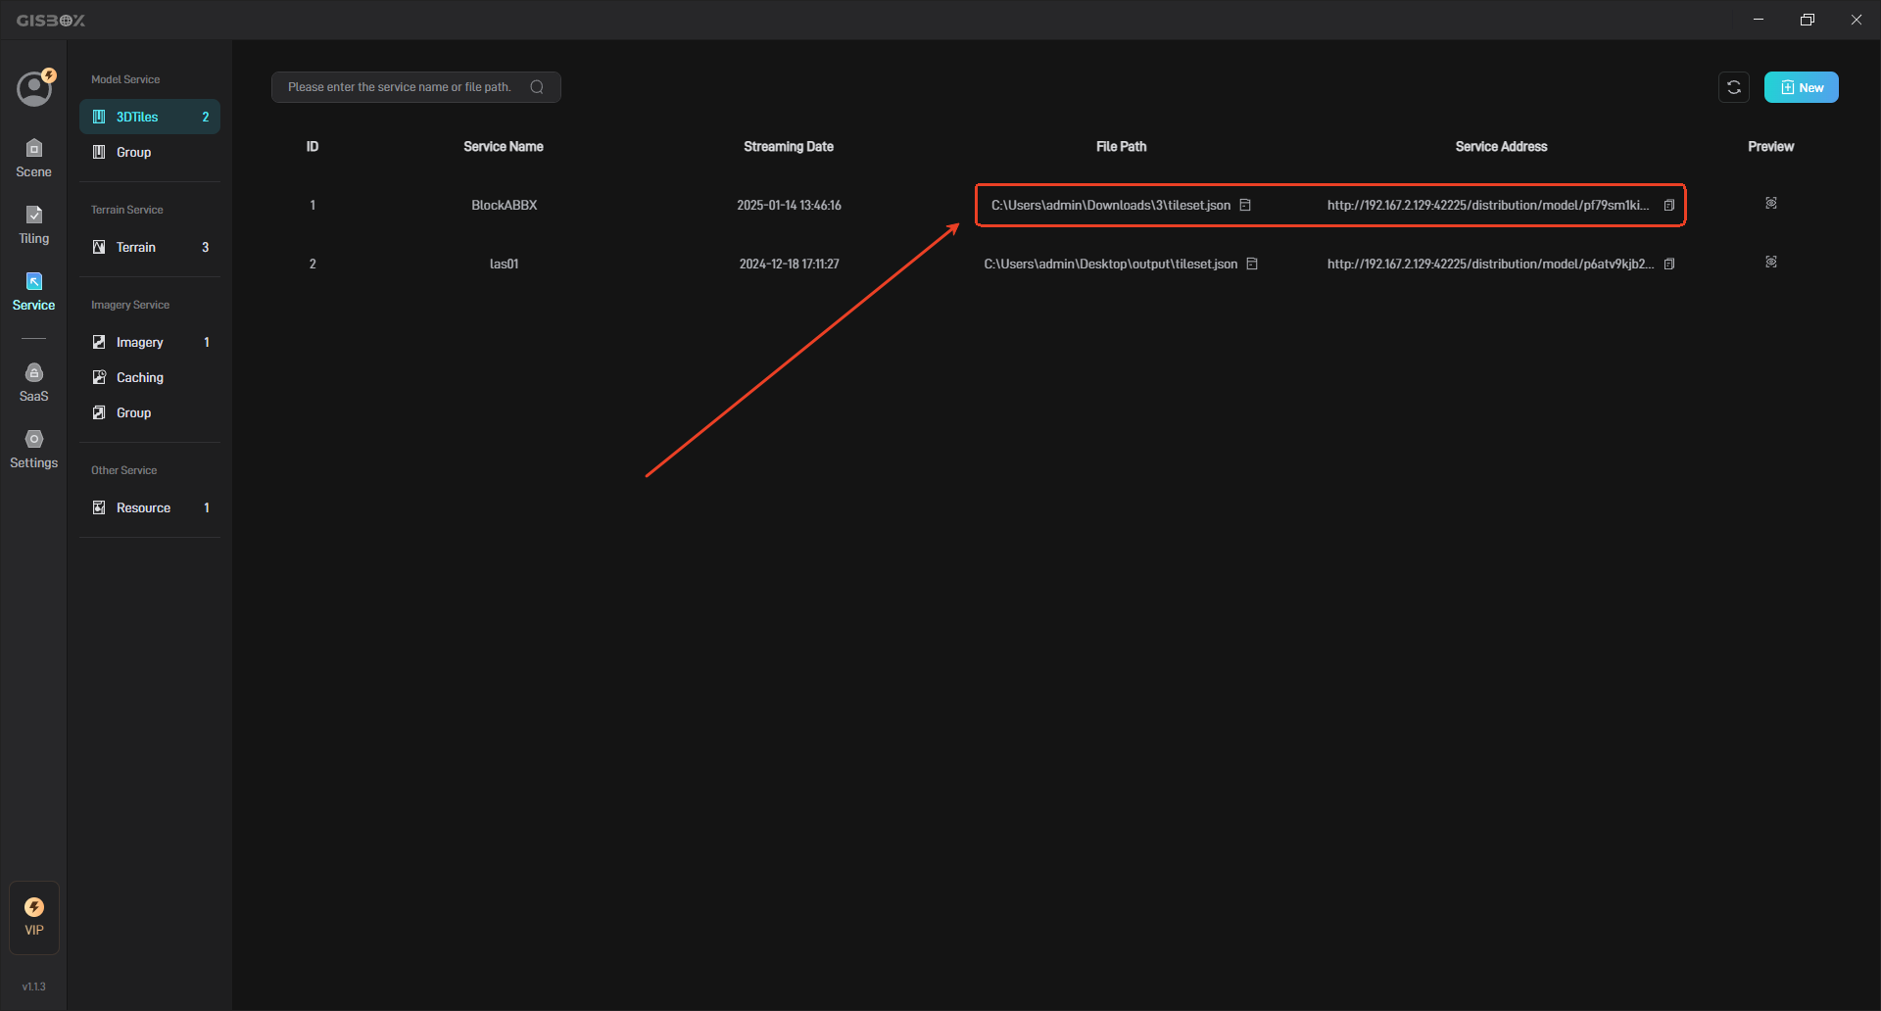Open Group under Imagery Service

click(x=150, y=412)
